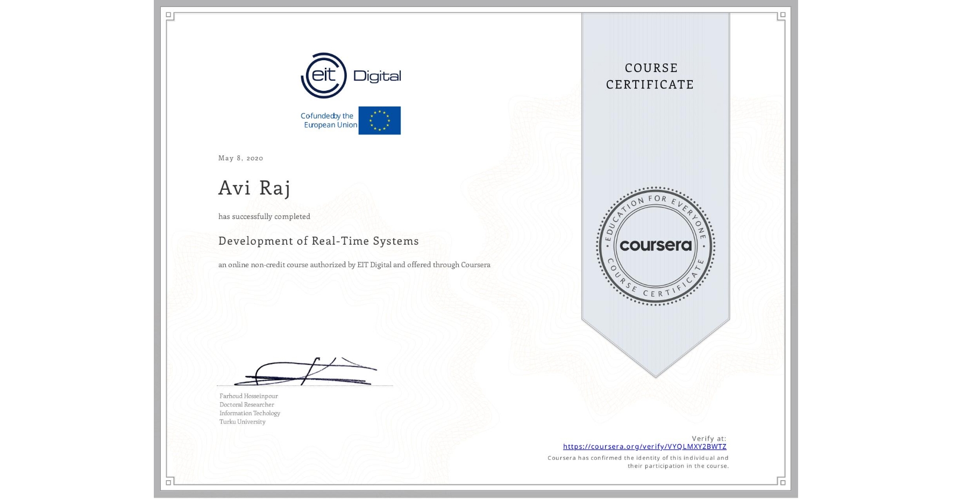The image size is (953, 499).
Task: Click the 'Verify at:' label text
Action: pyautogui.click(x=708, y=438)
